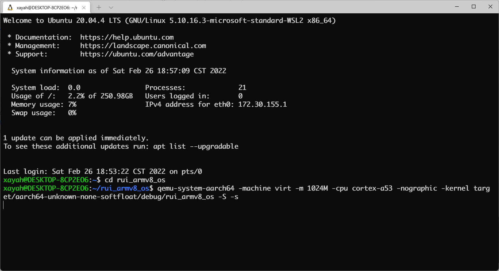Screen dimensions: 499x271
Task: Click the empty title bar area beside the dropdown
Action: (x=261, y=7)
